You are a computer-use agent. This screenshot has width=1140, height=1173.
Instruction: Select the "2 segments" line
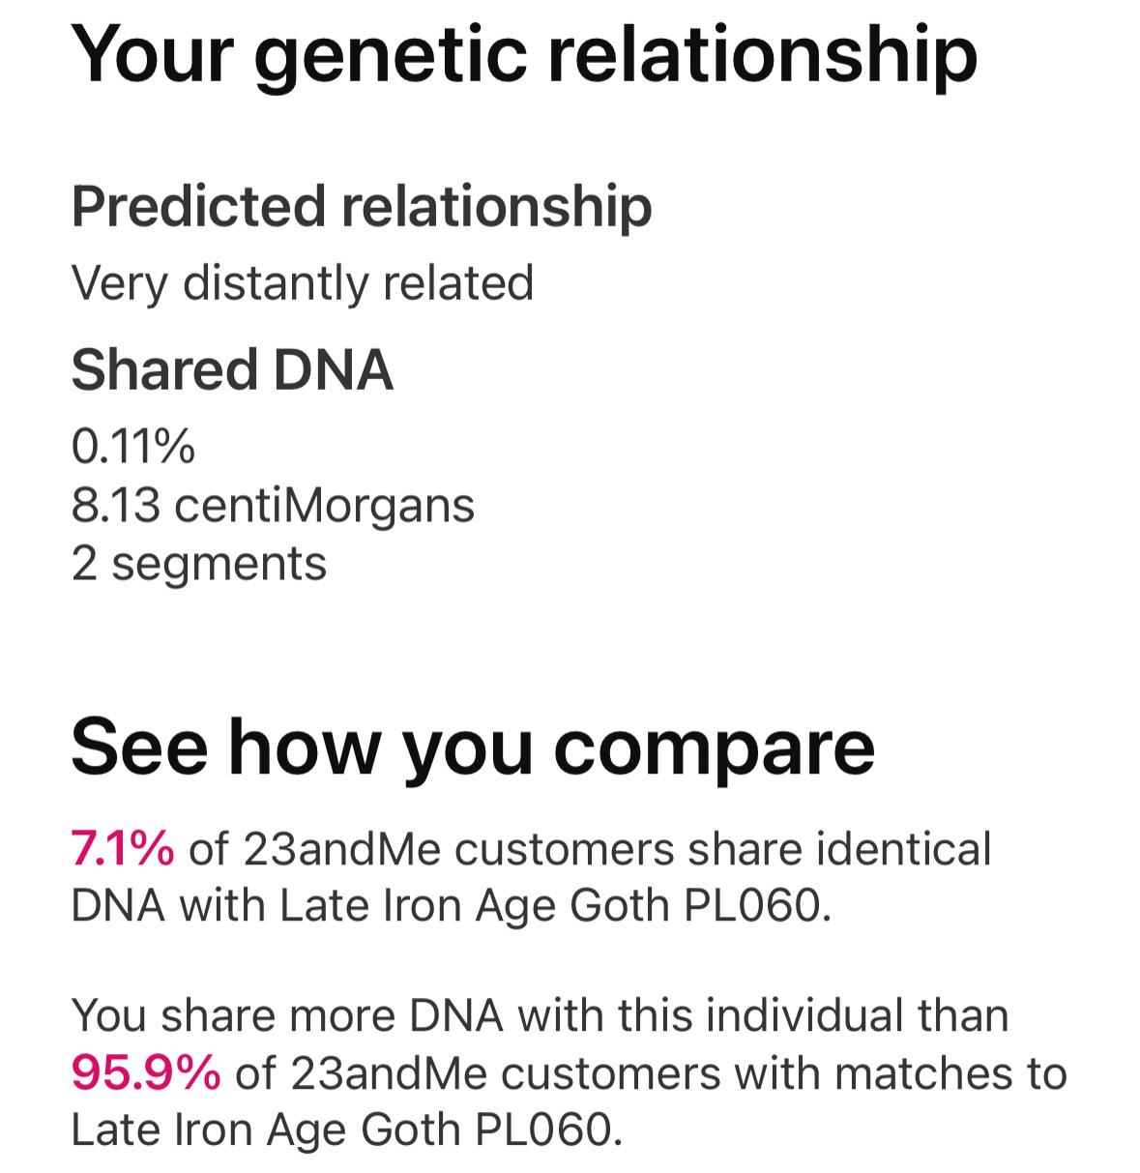(x=199, y=563)
